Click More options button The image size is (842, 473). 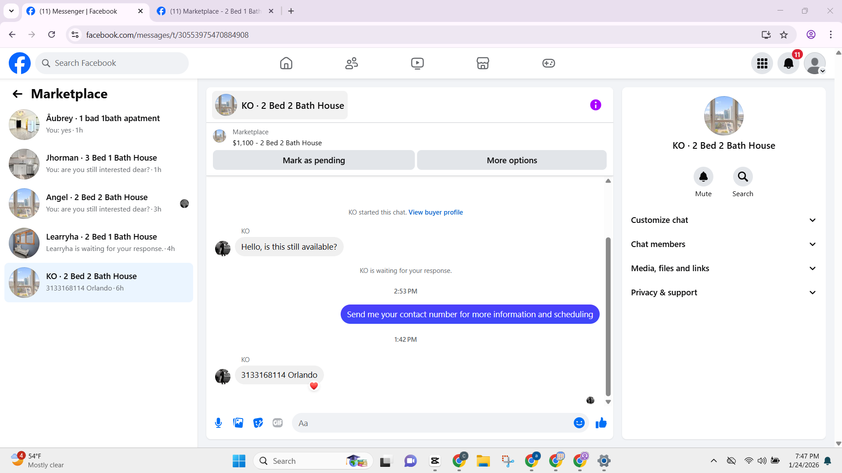click(x=512, y=160)
